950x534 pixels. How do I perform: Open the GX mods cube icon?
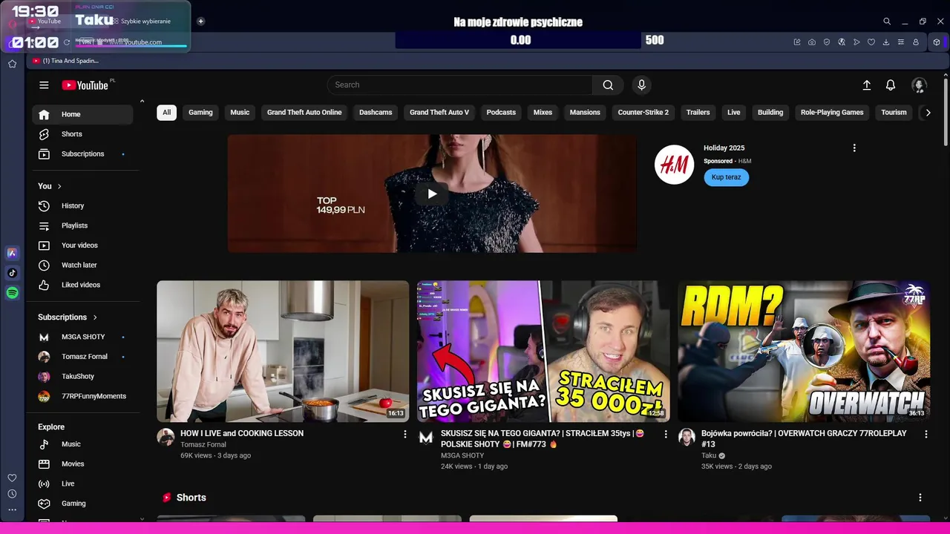pyautogui.click(x=937, y=42)
